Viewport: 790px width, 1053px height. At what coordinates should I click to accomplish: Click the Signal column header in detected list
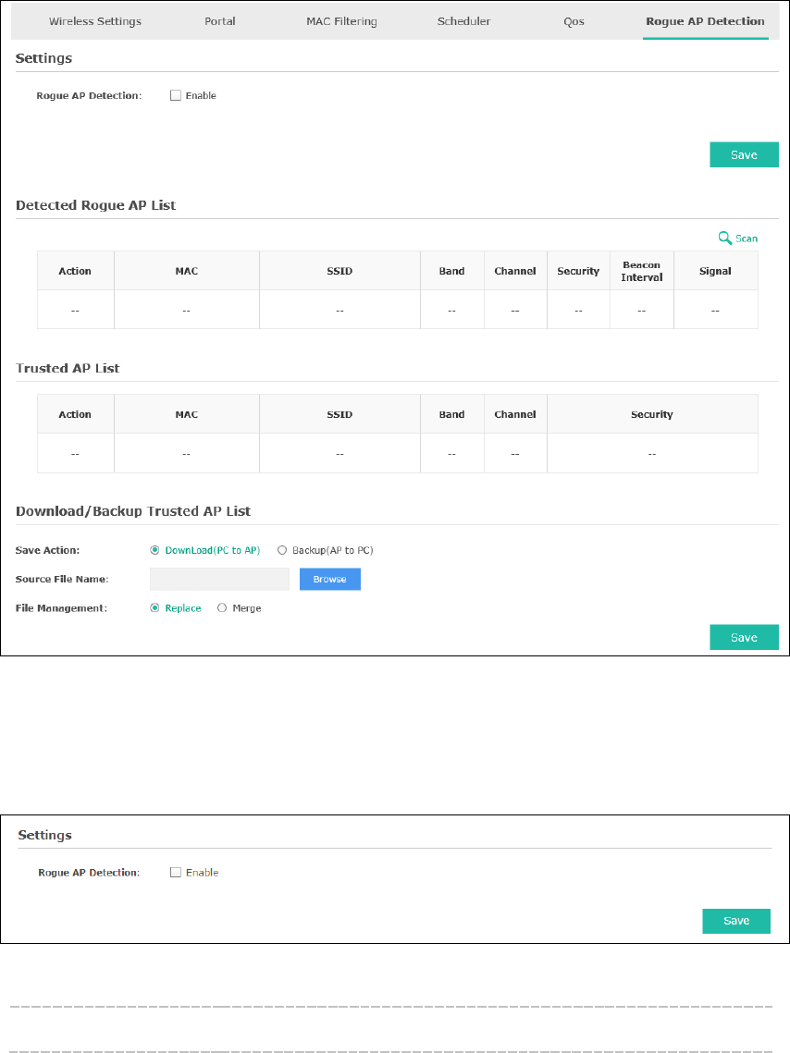715,271
